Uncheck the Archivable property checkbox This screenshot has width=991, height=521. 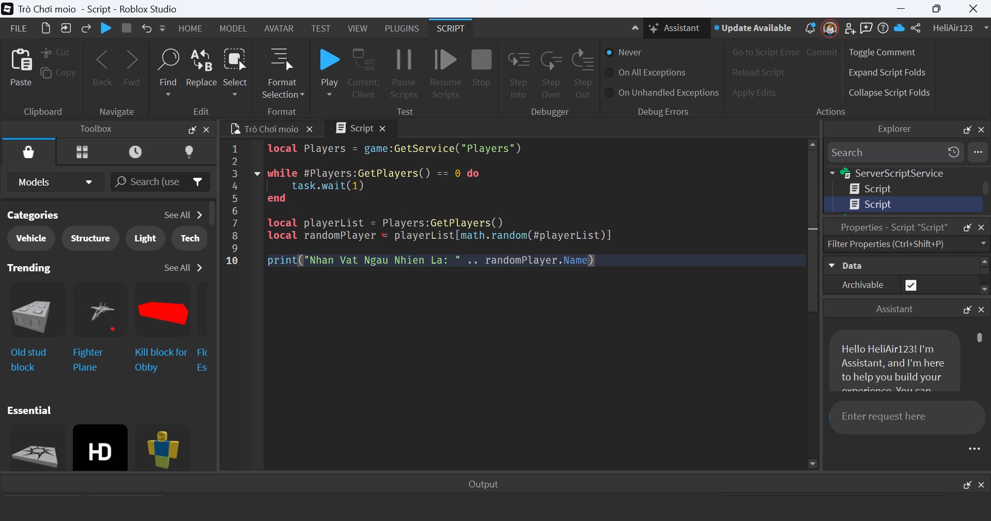pyautogui.click(x=910, y=285)
